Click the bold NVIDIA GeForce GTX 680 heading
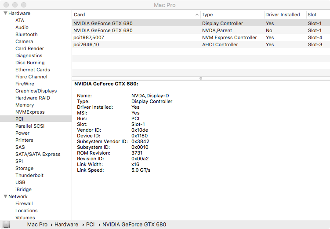Image resolution: width=330 pixels, height=229 pixels. click(106, 84)
